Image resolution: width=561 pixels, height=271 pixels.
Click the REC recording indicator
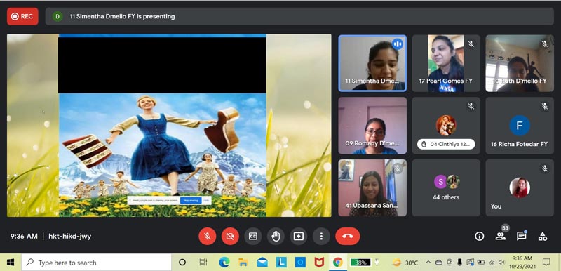pos(22,16)
